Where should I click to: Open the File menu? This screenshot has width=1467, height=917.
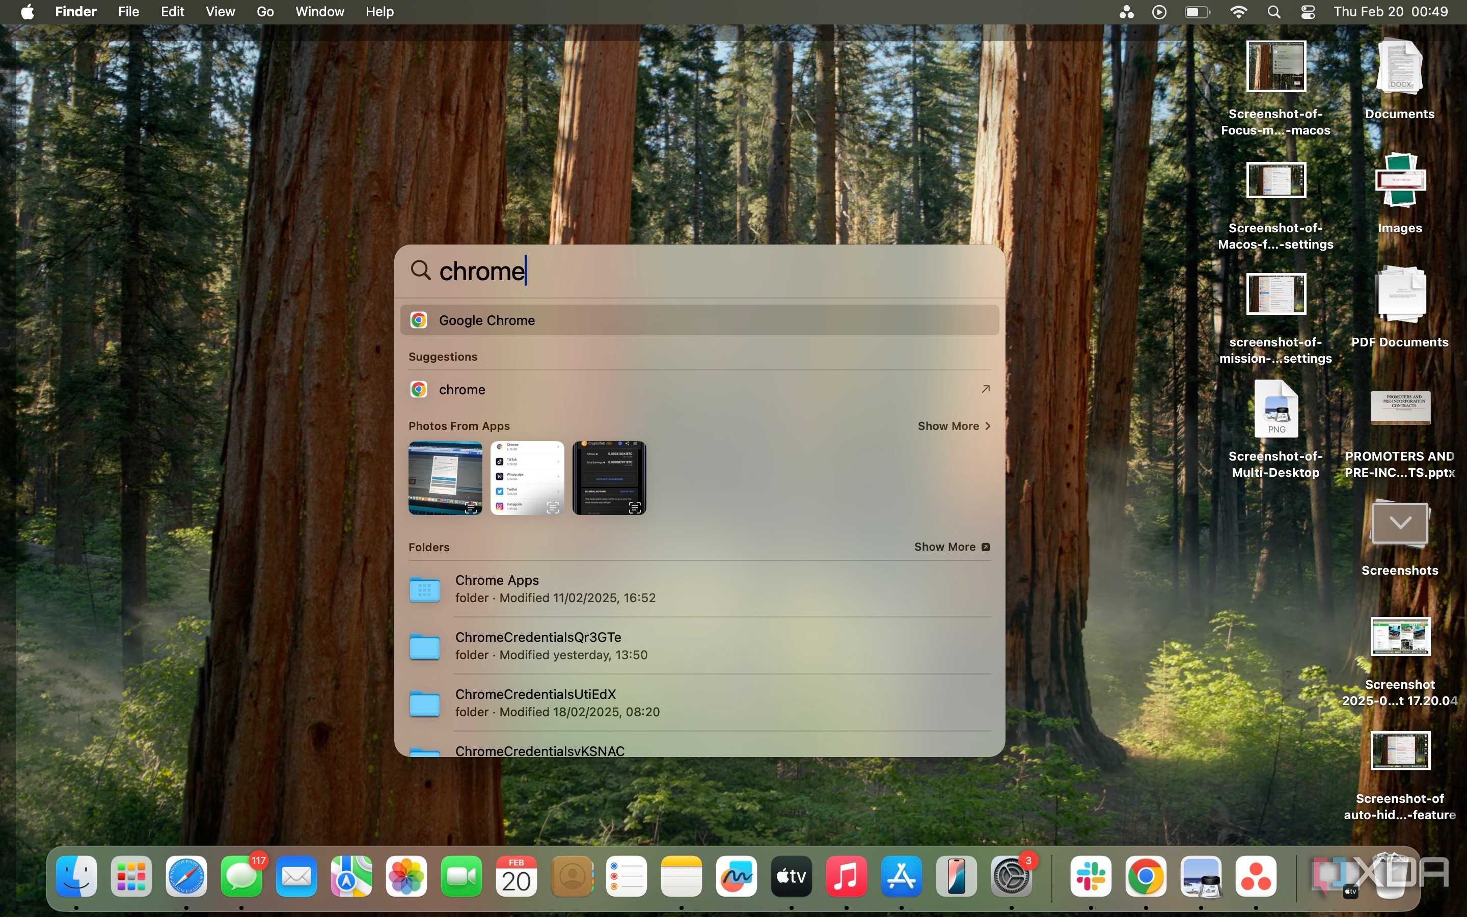point(128,12)
